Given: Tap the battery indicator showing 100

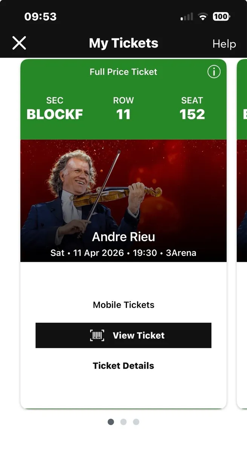Looking at the screenshot, I should point(221,16).
